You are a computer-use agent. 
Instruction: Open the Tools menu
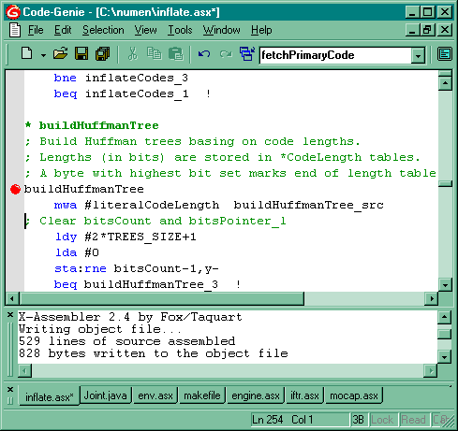(180, 30)
